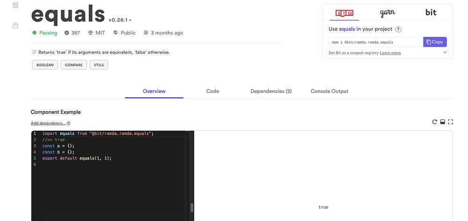The width and height of the screenshot is (468, 221).
Task: Reload the component example preview
Action: click(x=435, y=122)
